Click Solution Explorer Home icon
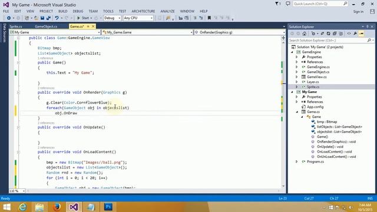This screenshot has height=212, width=377. pos(305,34)
